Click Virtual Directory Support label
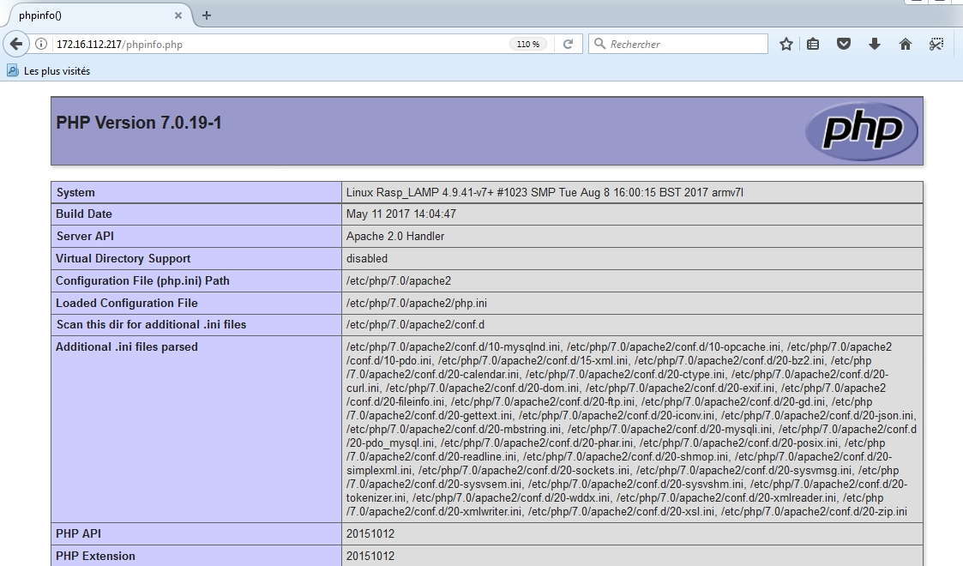This screenshot has height=566, width=963. [123, 258]
